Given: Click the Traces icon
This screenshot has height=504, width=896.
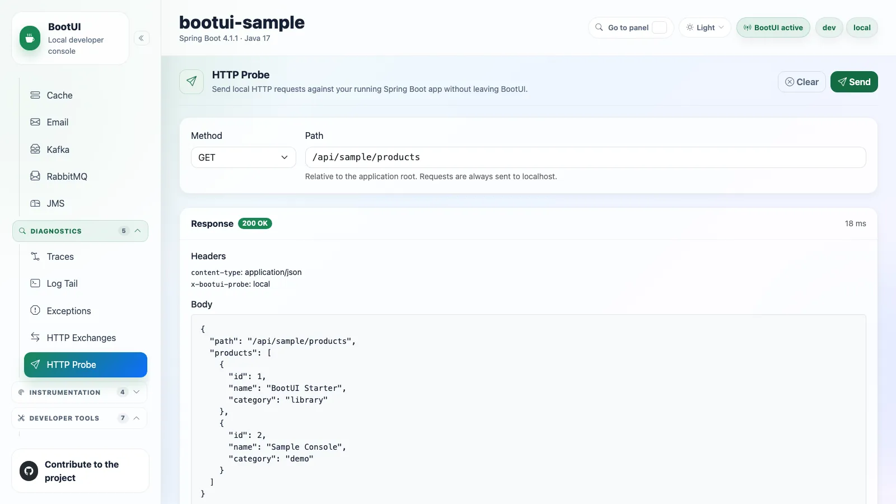Looking at the screenshot, I should click(x=35, y=256).
